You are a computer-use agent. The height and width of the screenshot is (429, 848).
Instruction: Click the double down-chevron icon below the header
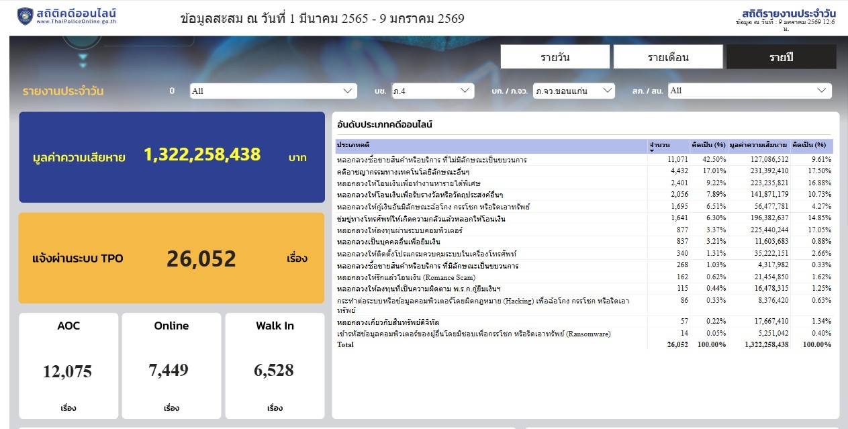pyautogui.click(x=83, y=61)
